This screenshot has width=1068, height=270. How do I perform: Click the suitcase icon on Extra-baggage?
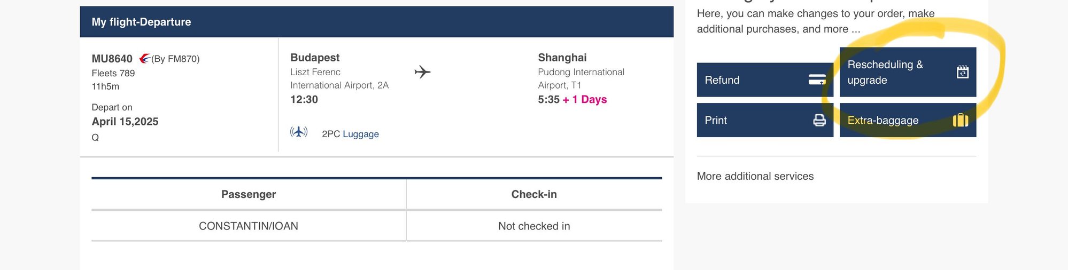tap(961, 120)
